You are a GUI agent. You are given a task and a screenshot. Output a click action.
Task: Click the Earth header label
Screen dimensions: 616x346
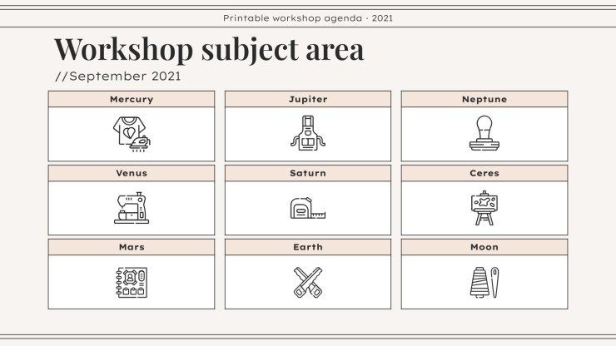[x=308, y=247]
